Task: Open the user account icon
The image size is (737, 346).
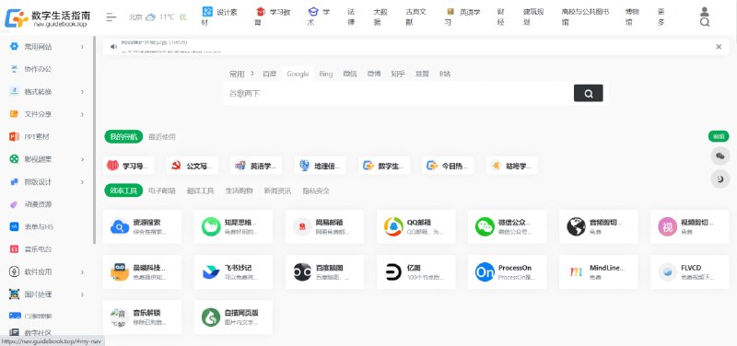Action: [704, 12]
